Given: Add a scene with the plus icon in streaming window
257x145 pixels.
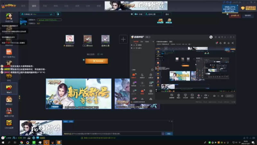Looking at the screenshot, I should tap(153, 42).
